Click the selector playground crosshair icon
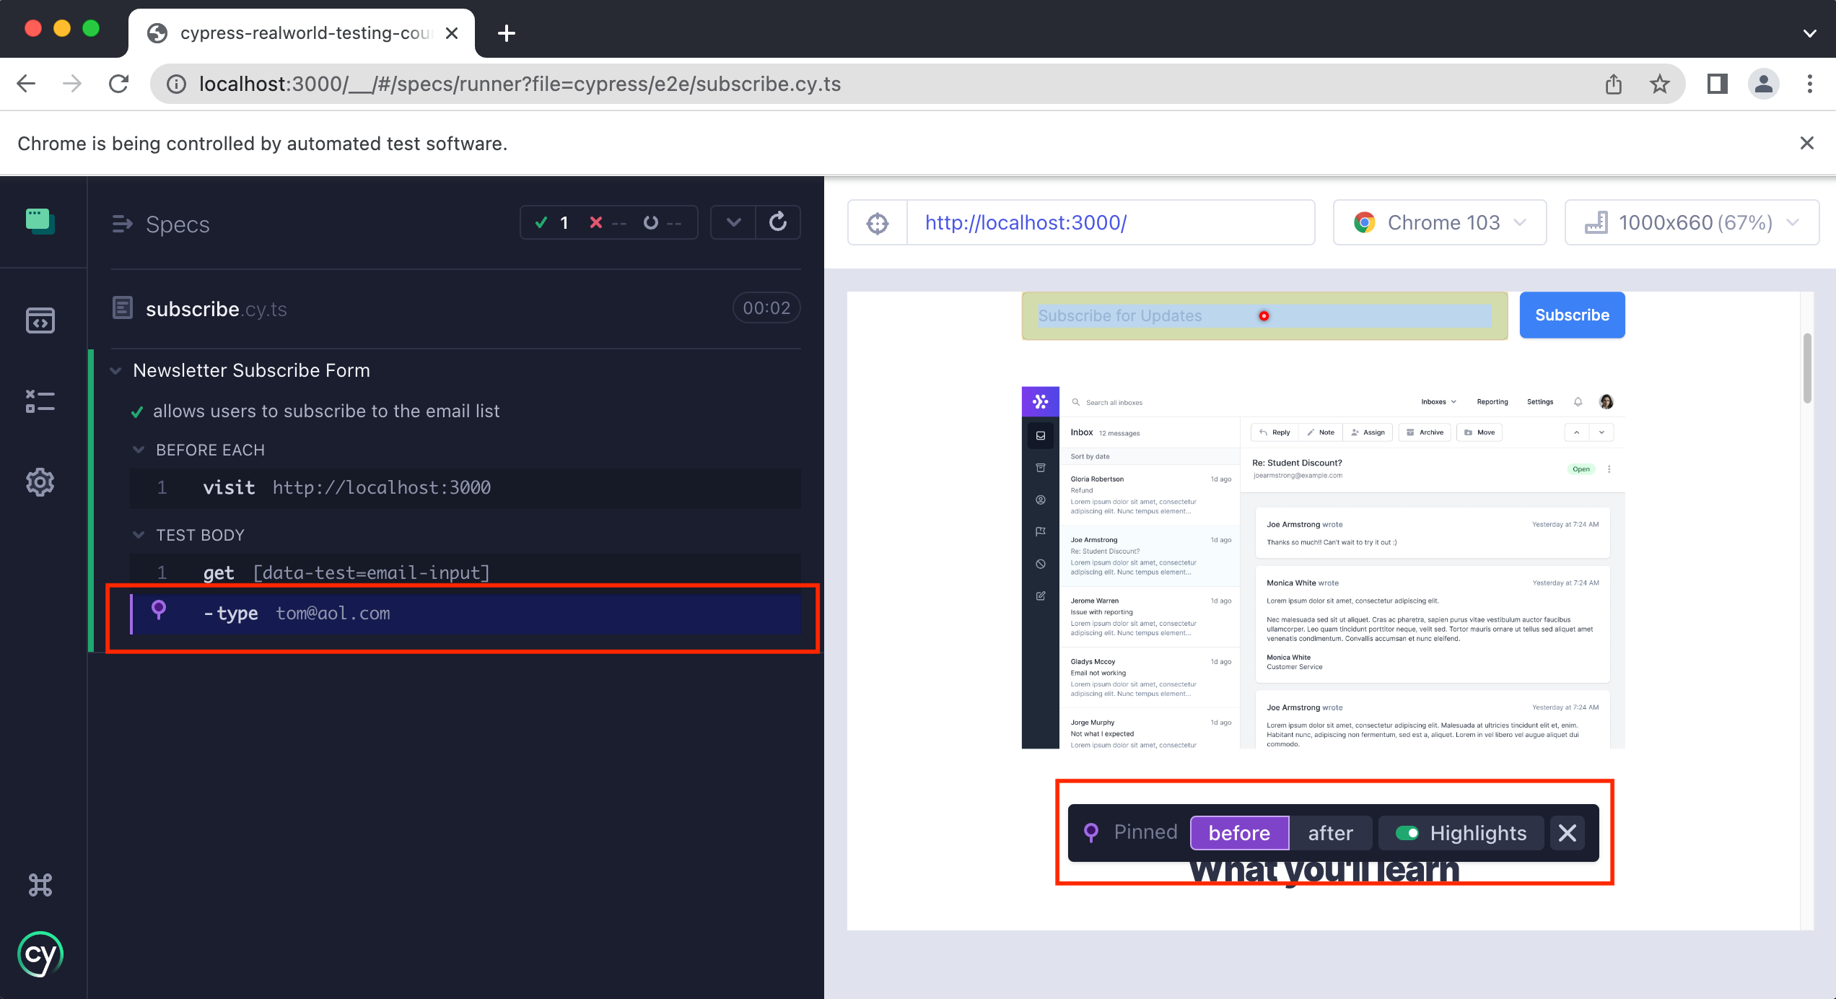Viewport: 1836px width, 999px height. pyautogui.click(x=878, y=223)
